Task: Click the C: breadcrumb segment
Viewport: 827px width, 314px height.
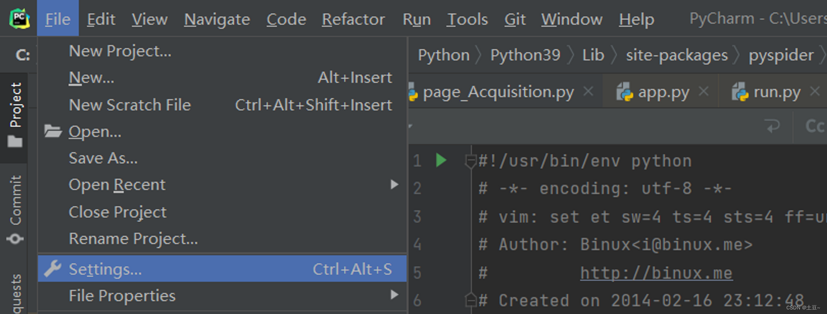Action: tap(23, 55)
